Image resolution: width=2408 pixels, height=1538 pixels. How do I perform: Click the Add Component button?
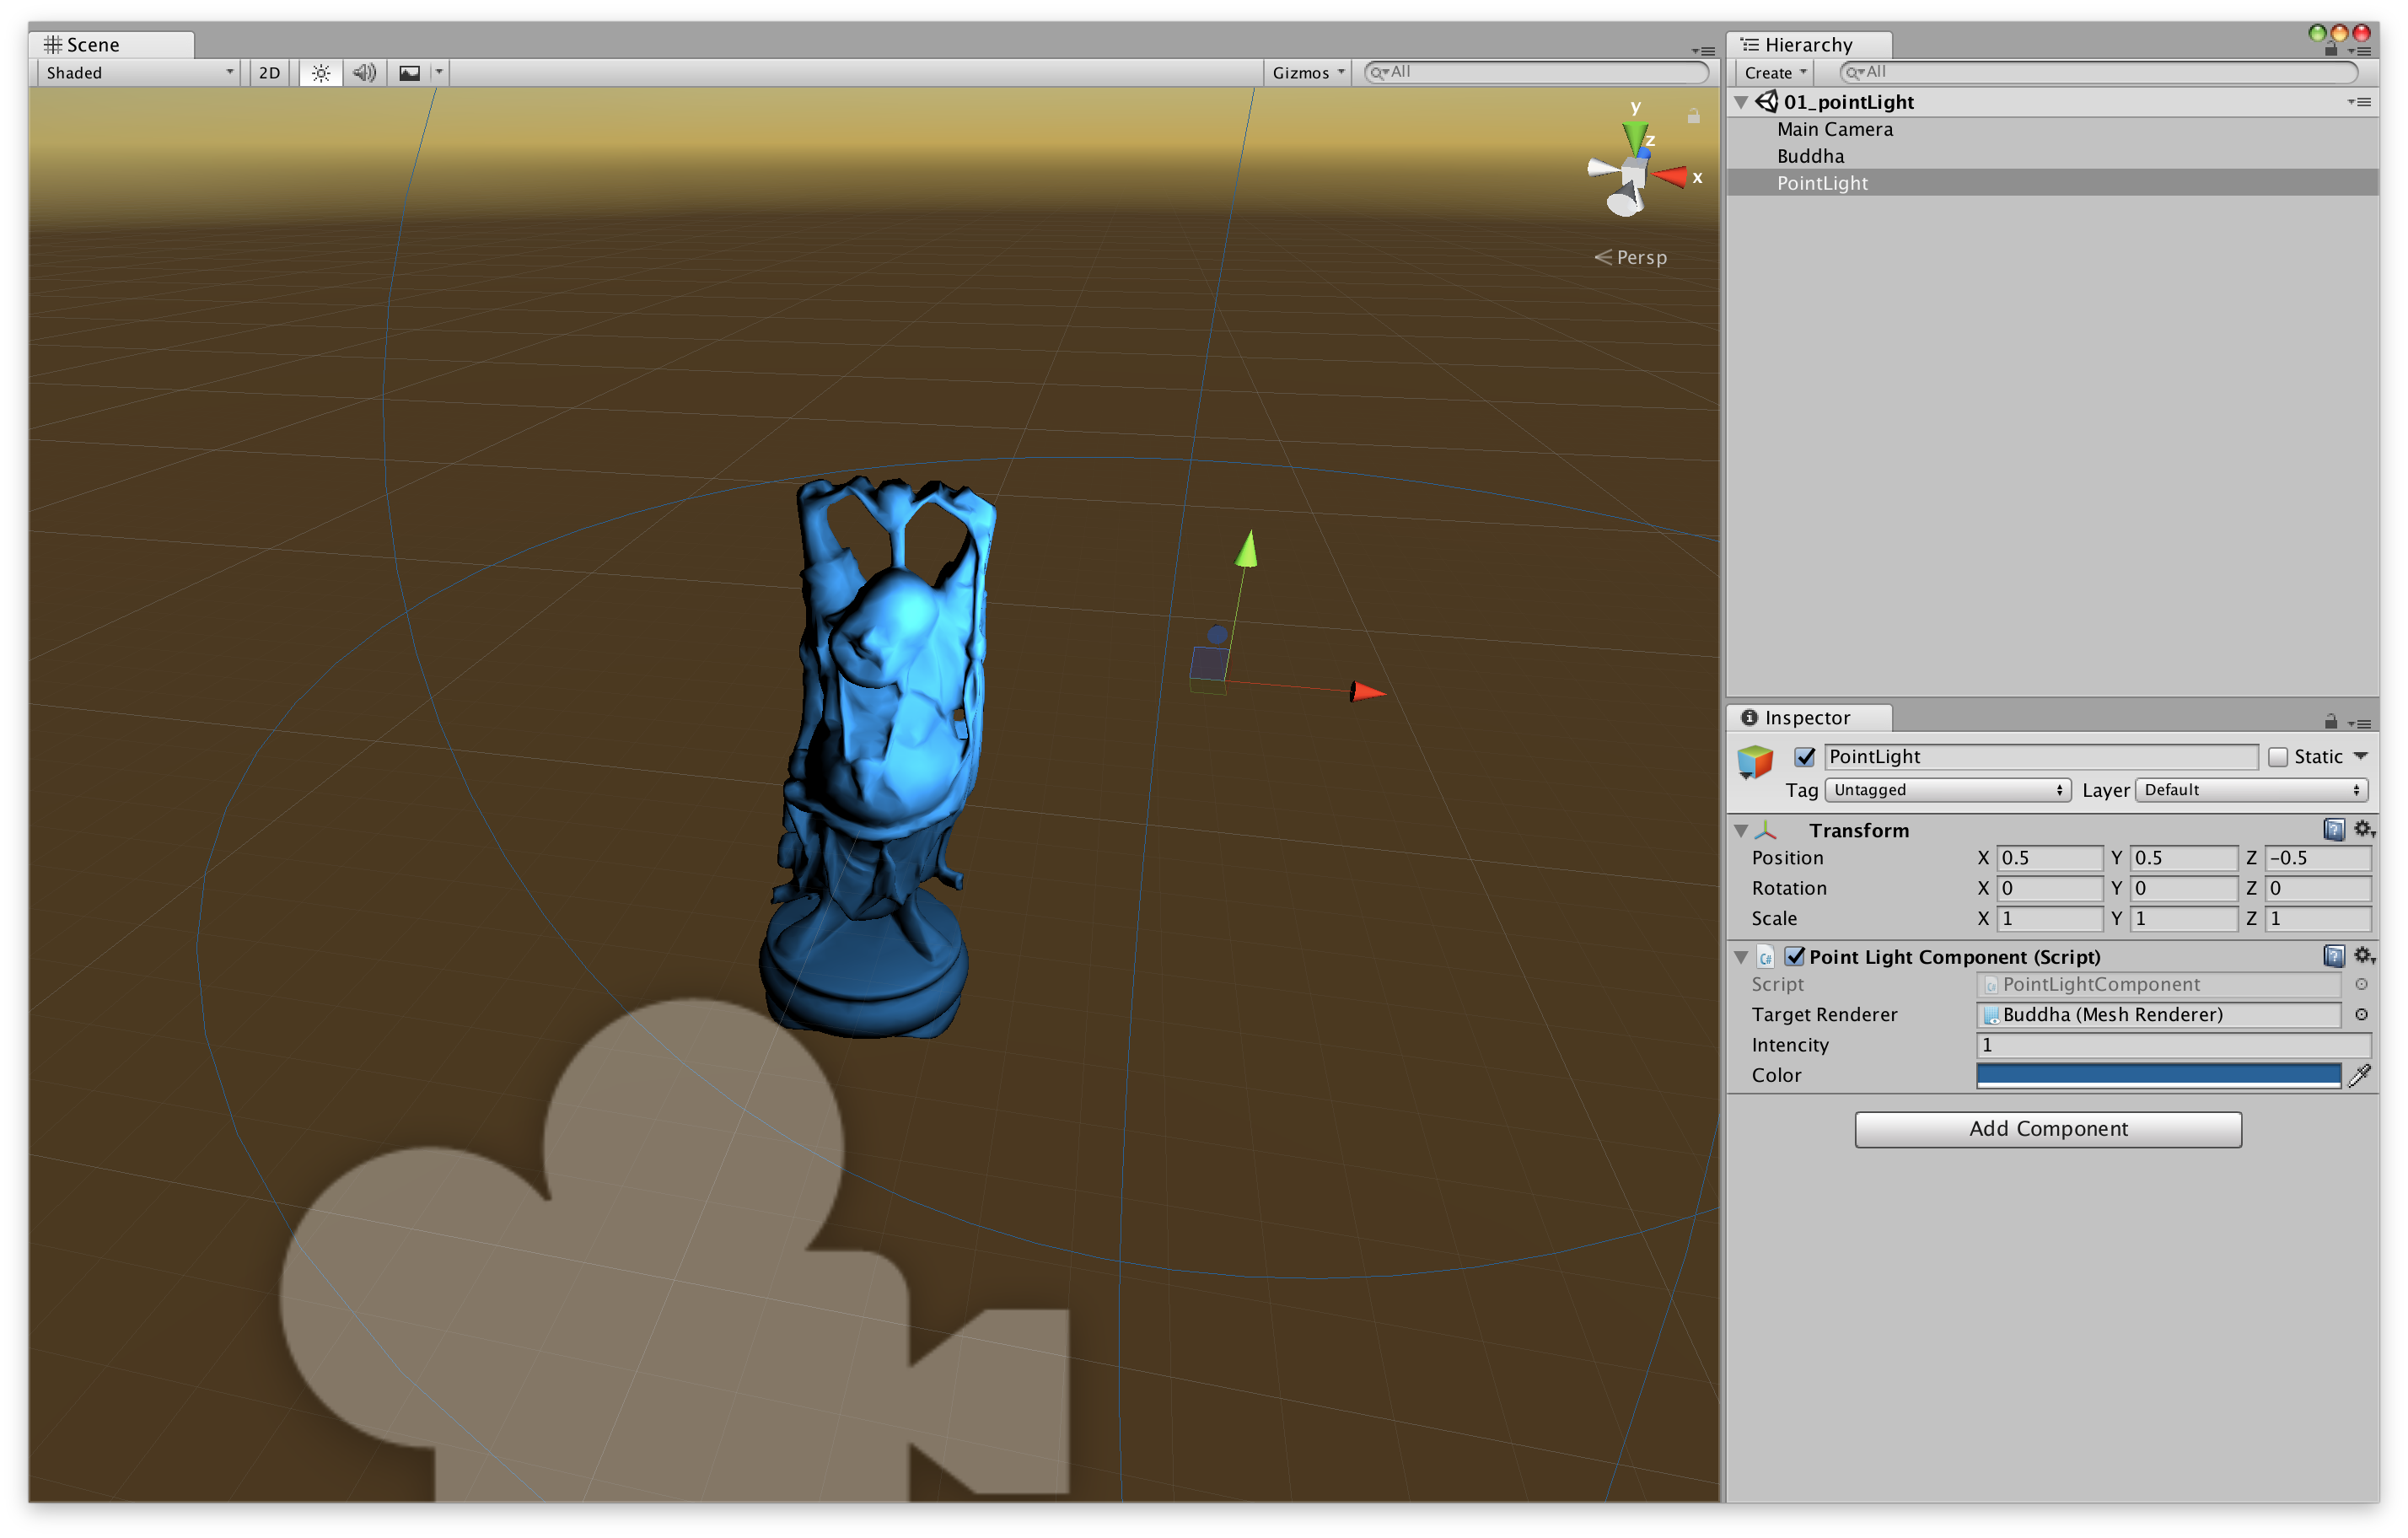coord(2047,1128)
